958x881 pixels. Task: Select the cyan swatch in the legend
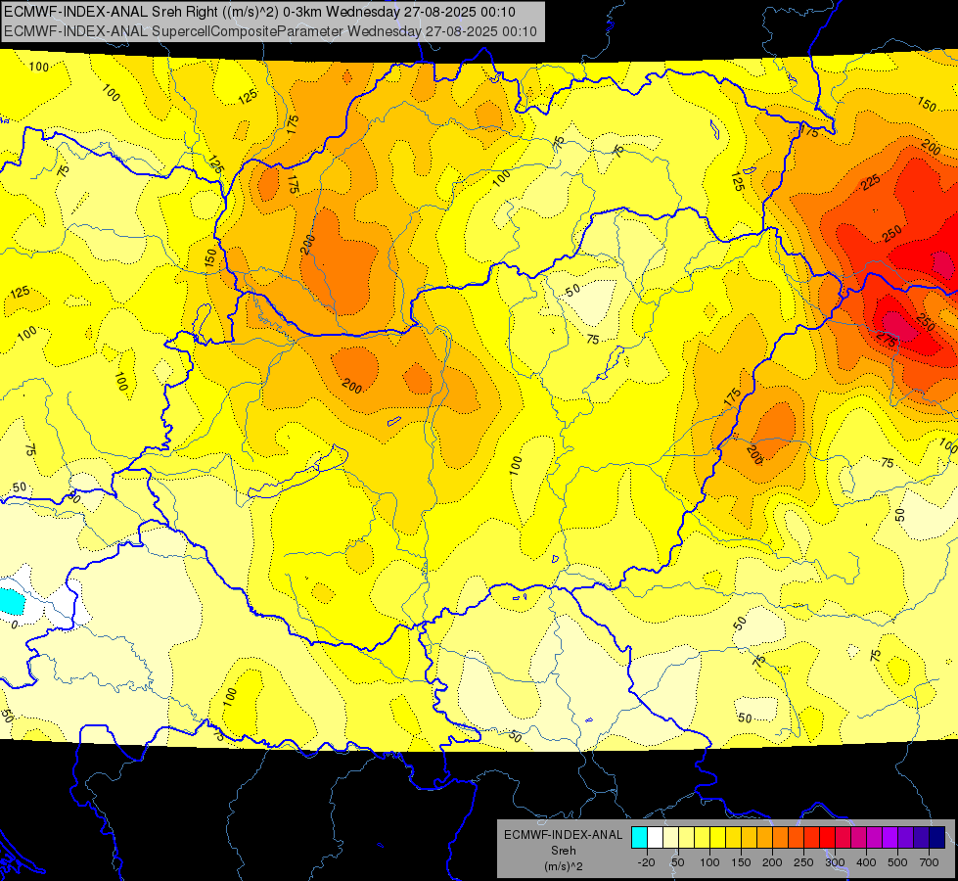(639, 838)
